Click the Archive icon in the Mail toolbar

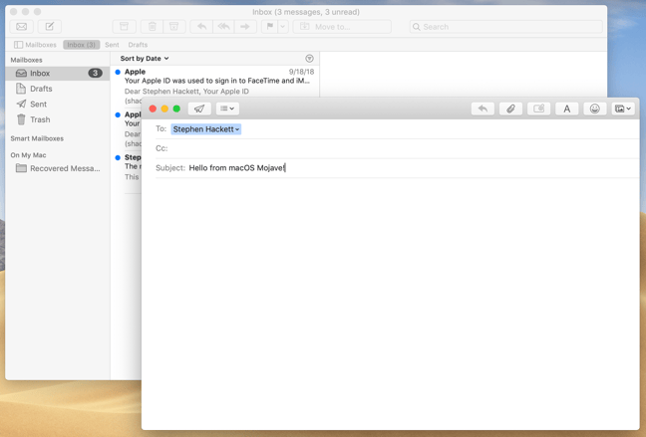[x=124, y=27]
